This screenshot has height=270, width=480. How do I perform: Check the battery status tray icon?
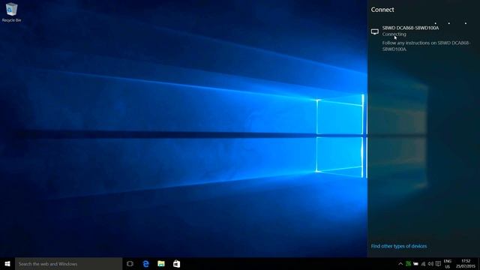click(x=415, y=263)
